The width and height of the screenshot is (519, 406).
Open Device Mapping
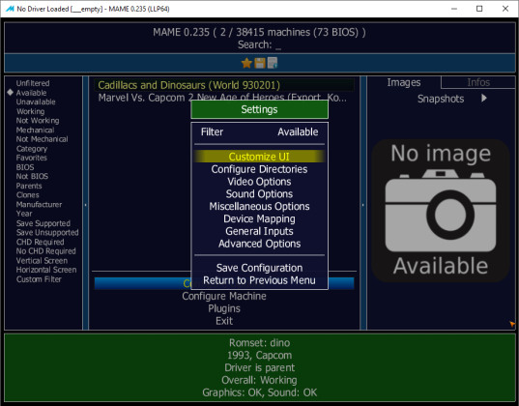pyautogui.click(x=259, y=218)
